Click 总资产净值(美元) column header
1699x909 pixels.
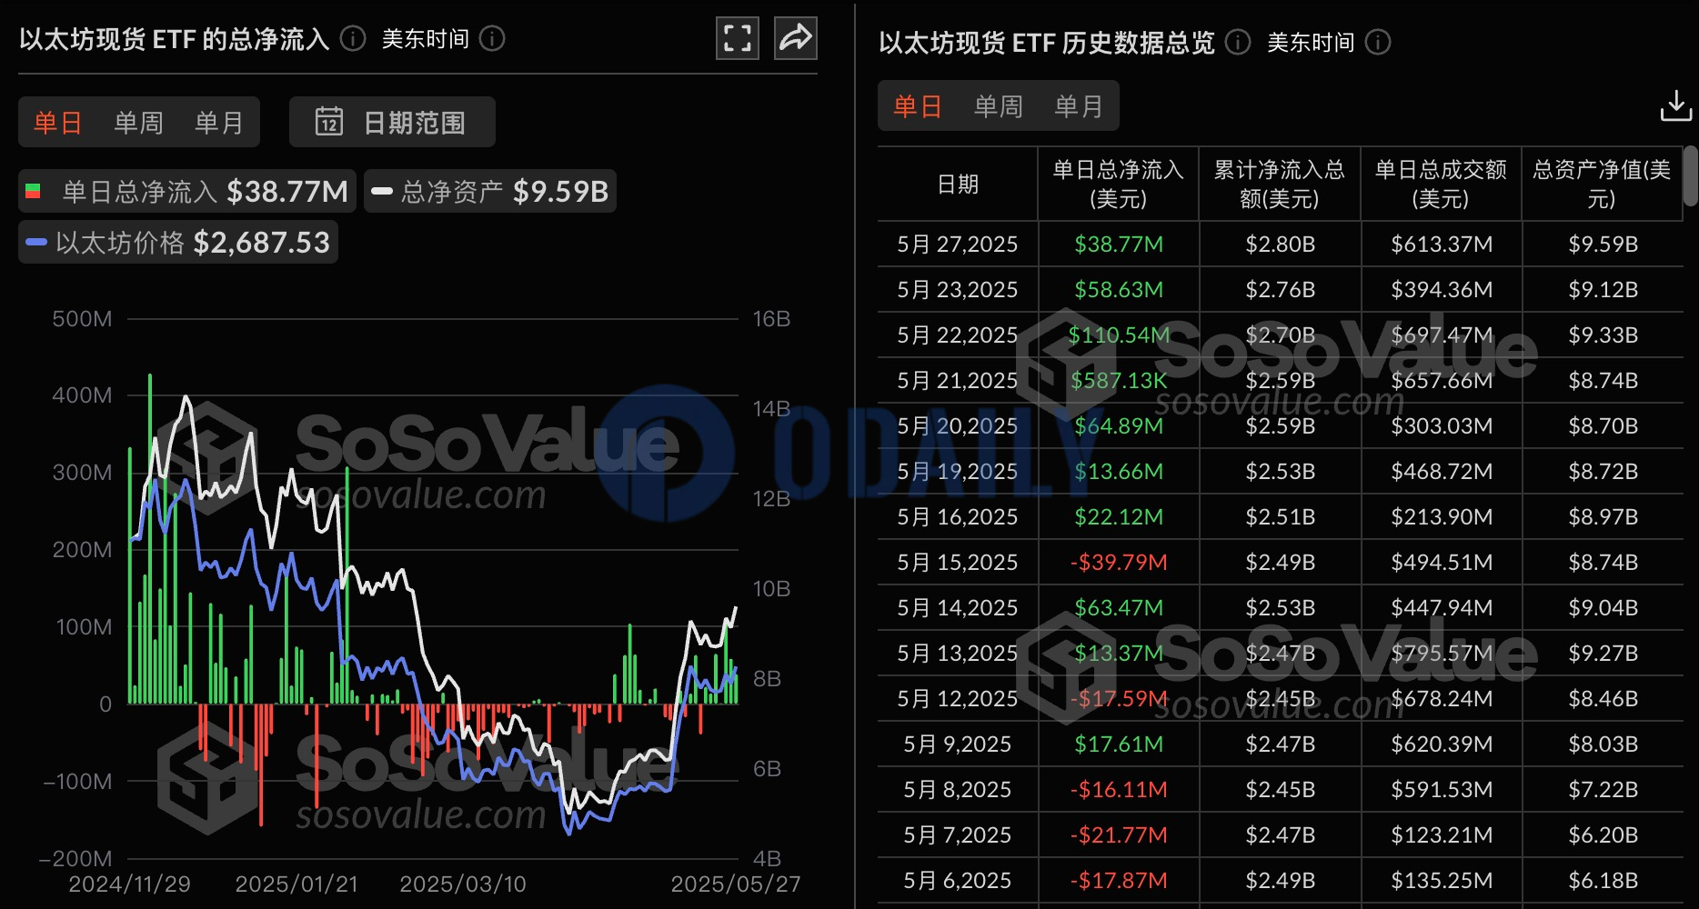point(1602,184)
